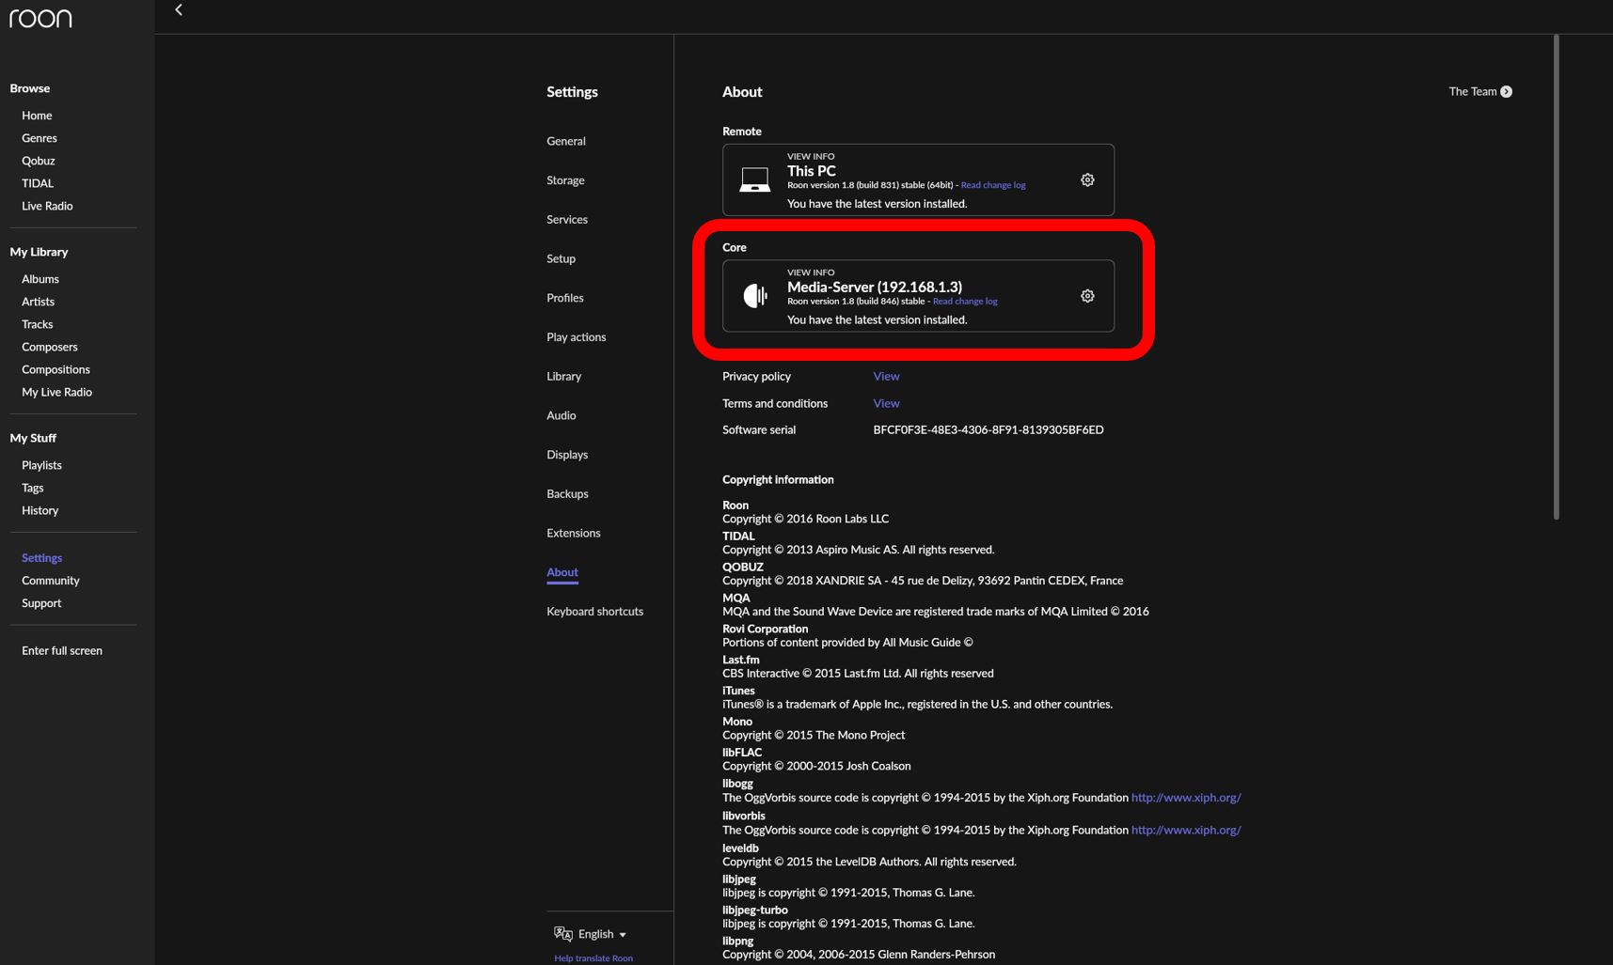Image resolution: width=1613 pixels, height=965 pixels.
Task: Open Displays settings tab
Action: tap(567, 455)
